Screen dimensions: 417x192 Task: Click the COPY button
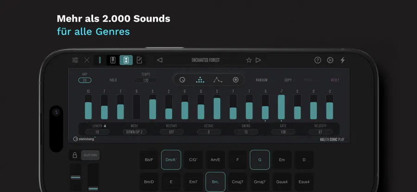click(288, 80)
